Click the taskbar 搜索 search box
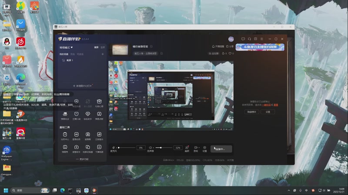This screenshot has width=348, height=195. [30, 190]
